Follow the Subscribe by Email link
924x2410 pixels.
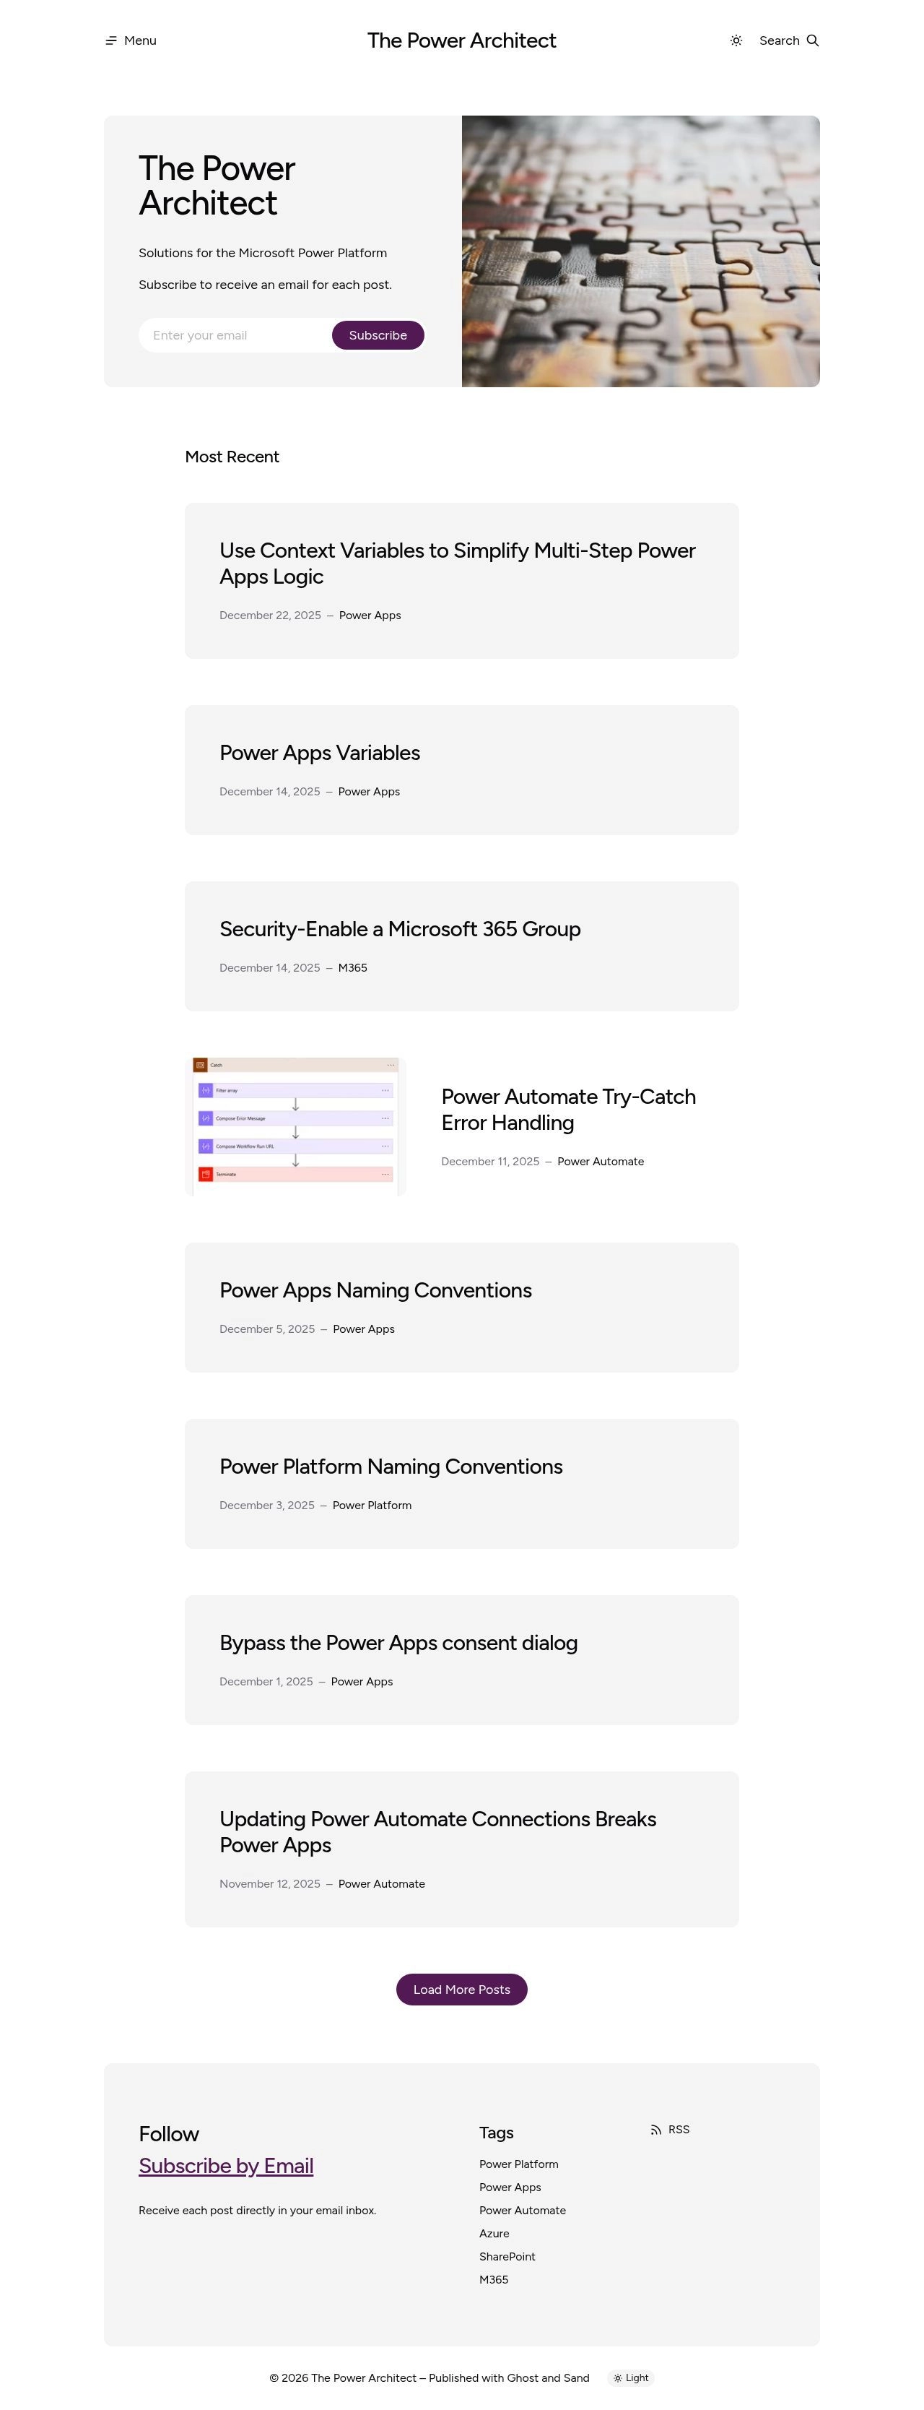[225, 2166]
